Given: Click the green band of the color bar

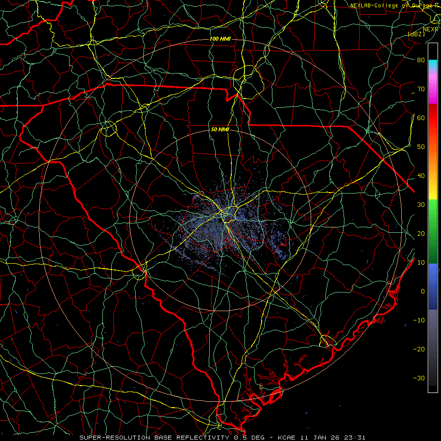Looking at the screenshot, I should click(433, 231).
